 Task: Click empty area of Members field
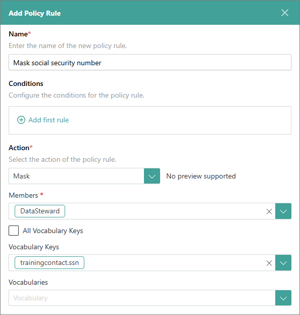165,211
